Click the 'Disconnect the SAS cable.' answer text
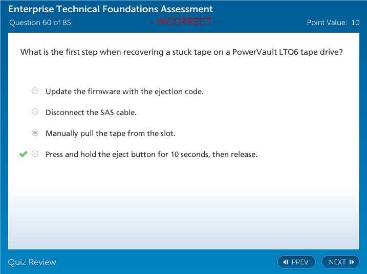 click(x=91, y=112)
